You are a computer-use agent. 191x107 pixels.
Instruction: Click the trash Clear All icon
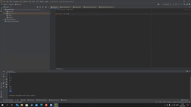(7, 87)
